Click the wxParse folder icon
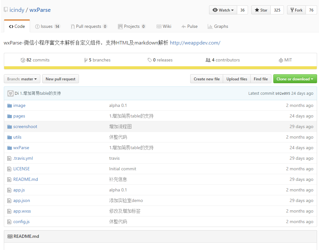The width and height of the screenshot is (319, 250). [x=10, y=148]
